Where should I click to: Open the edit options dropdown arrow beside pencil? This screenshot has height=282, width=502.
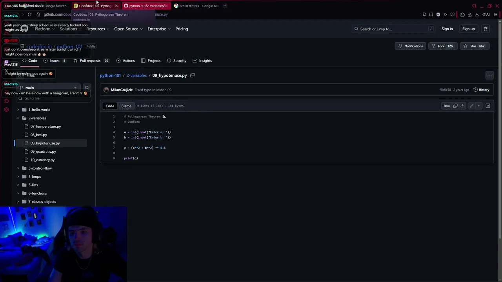coord(478,106)
